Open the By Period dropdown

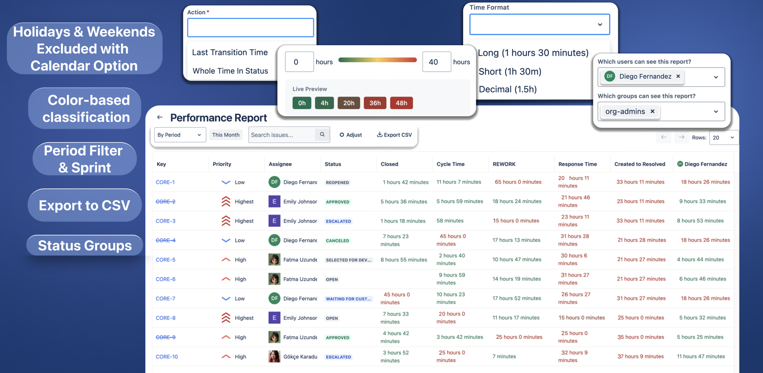tap(180, 135)
